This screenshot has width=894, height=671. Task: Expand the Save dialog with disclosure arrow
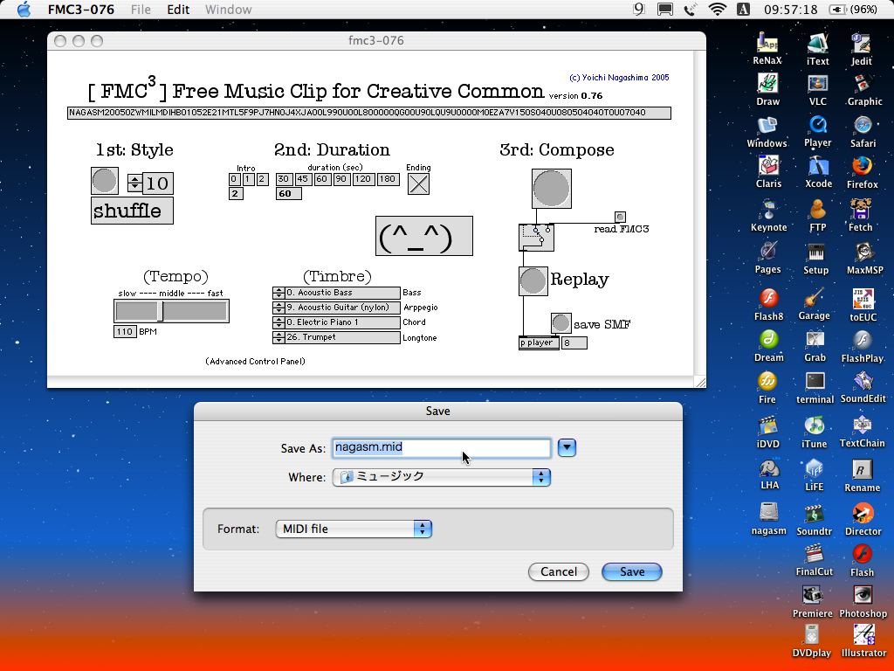pos(567,447)
